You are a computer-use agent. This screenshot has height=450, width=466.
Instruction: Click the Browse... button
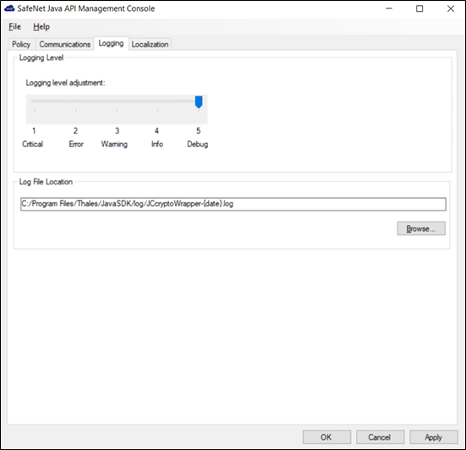(421, 228)
